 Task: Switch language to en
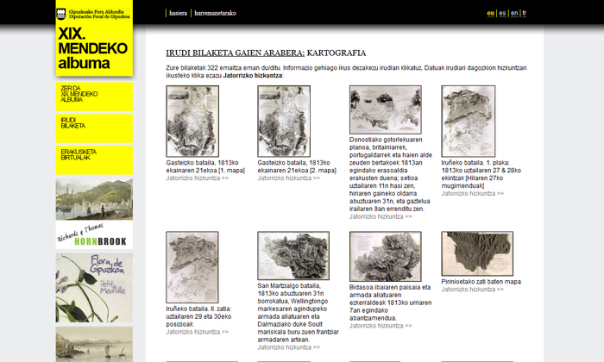[514, 14]
